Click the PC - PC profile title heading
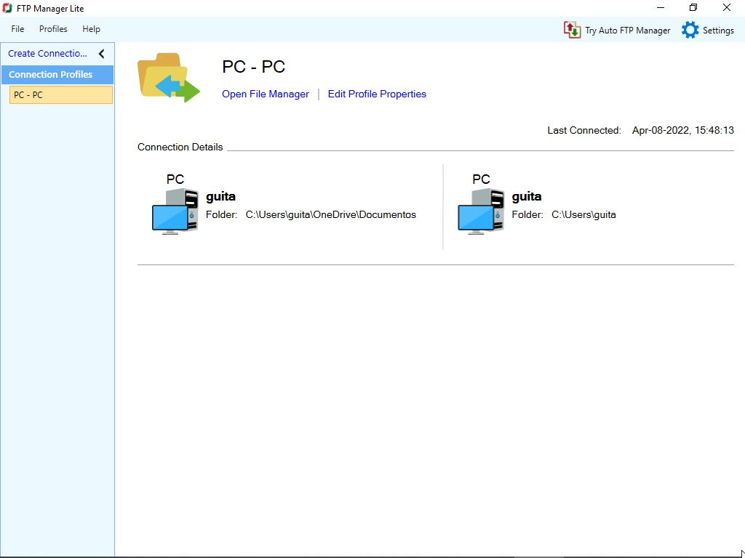This screenshot has height=558, width=745. pyautogui.click(x=253, y=66)
